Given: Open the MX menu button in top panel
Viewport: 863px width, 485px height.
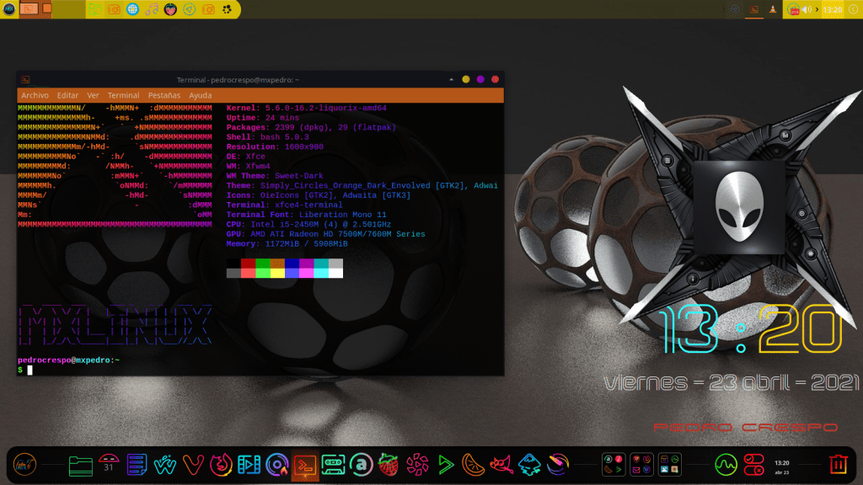Looking at the screenshot, I should pos(9,9).
